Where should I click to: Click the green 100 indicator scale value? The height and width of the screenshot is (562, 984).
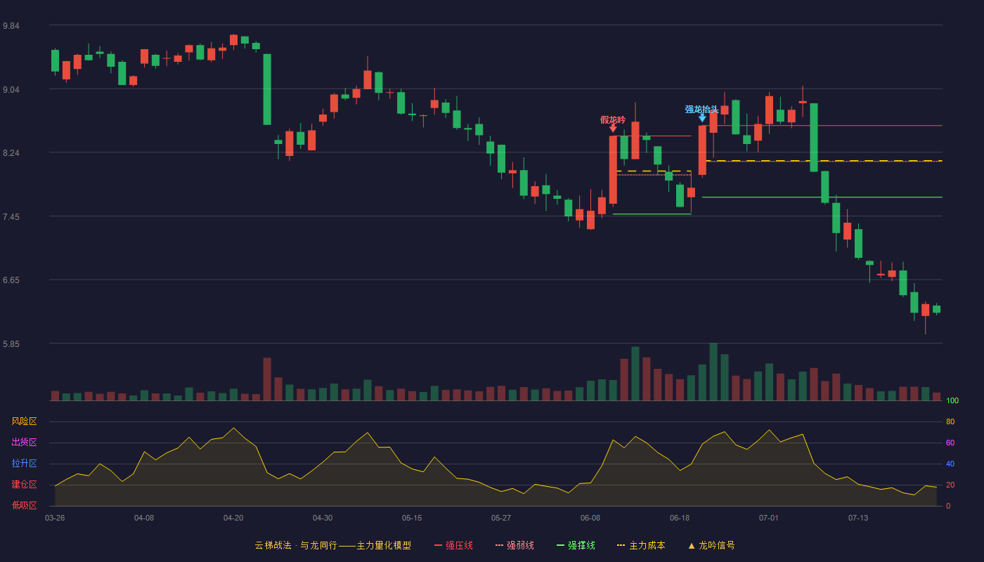tap(952, 401)
